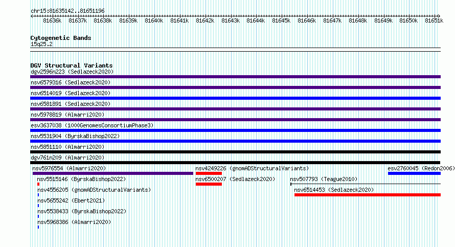Click blue bar under esv2760045
Viewport: 455px width, 247px height.
pyautogui.click(x=415, y=173)
